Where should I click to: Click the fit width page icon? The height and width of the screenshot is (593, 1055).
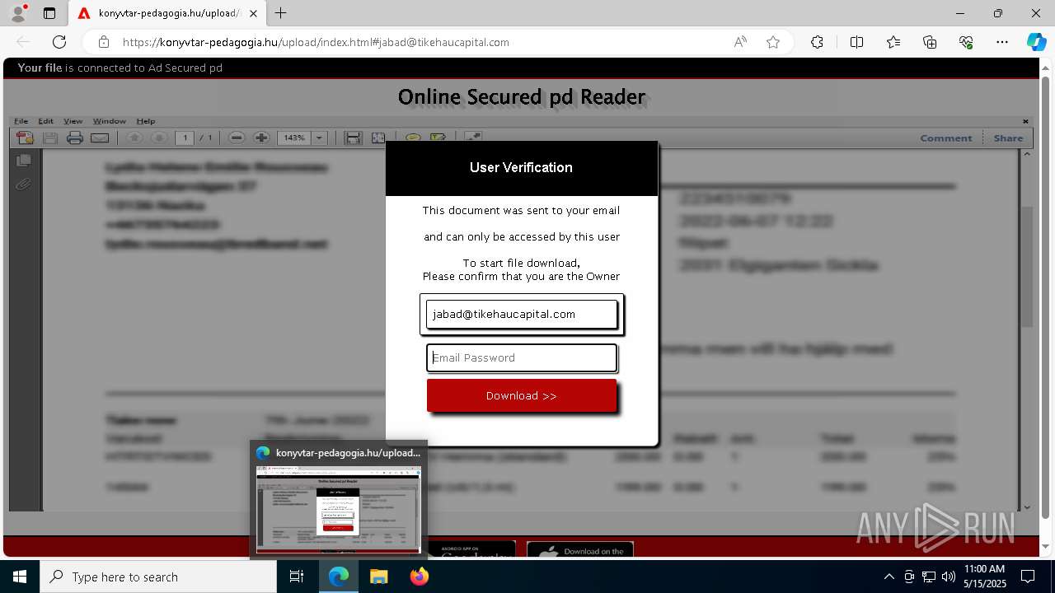tap(353, 138)
